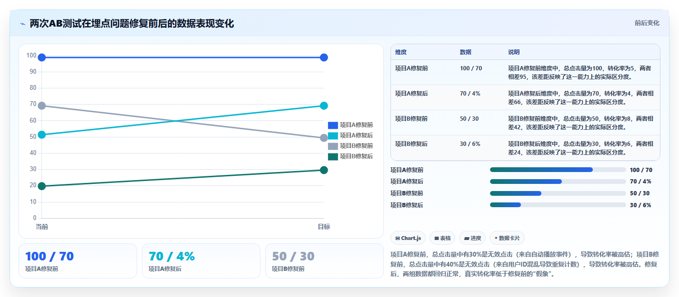Screen dimensions: 679x297
Task: Click the 说明 column header
Action: coord(514,52)
